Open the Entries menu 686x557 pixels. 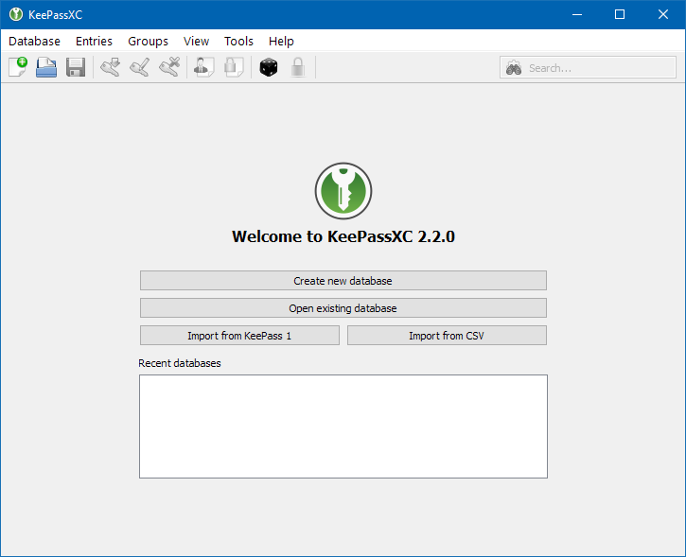coord(94,41)
